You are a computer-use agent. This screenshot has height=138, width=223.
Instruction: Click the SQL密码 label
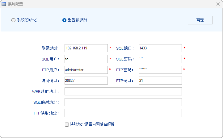coord(125,59)
